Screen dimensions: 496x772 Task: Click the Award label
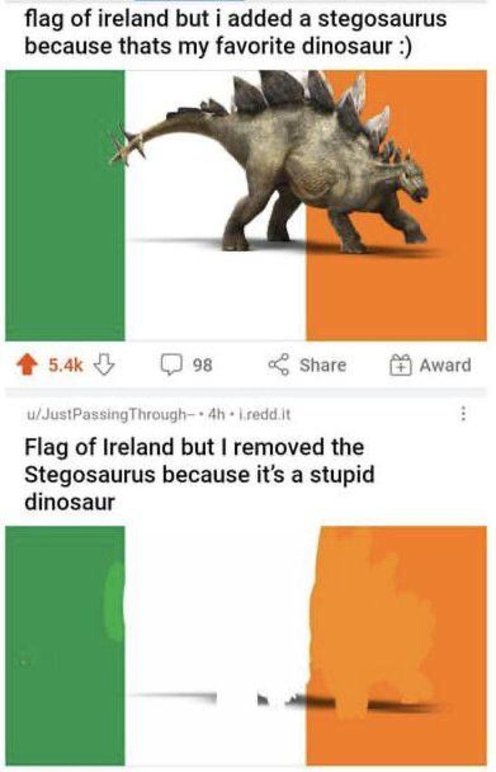point(445,365)
